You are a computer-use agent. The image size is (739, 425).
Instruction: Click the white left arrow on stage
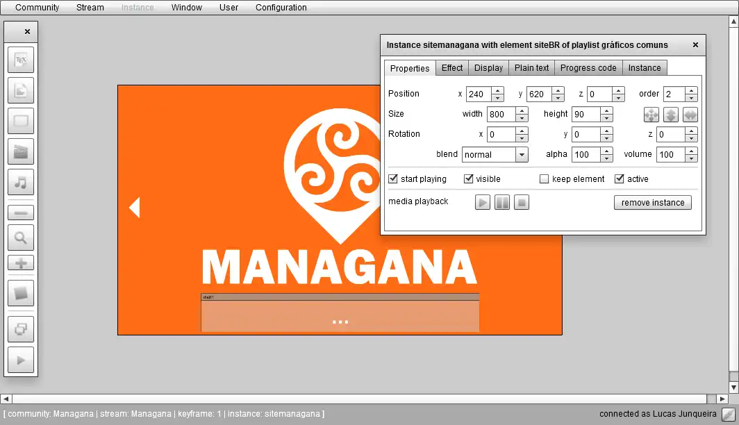tap(135, 208)
